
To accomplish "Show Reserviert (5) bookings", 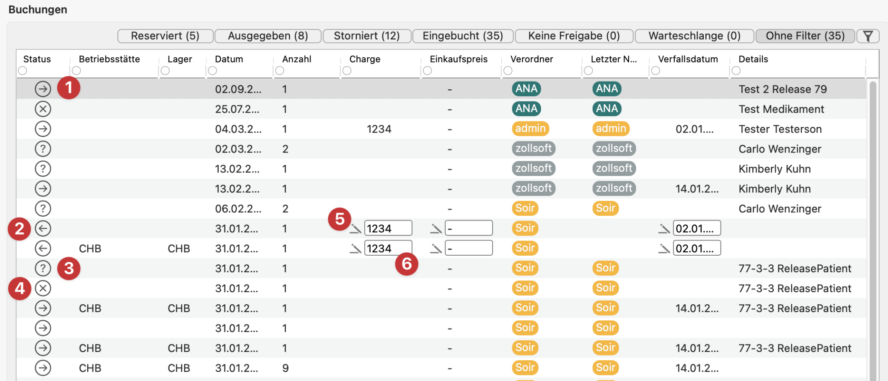I will pyautogui.click(x=165, y=36).
